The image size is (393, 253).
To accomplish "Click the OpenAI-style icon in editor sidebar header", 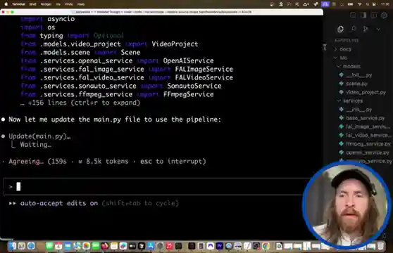I will click(x=340, y=29).
